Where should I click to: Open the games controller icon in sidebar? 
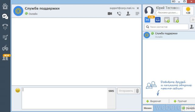pos(5,48)
